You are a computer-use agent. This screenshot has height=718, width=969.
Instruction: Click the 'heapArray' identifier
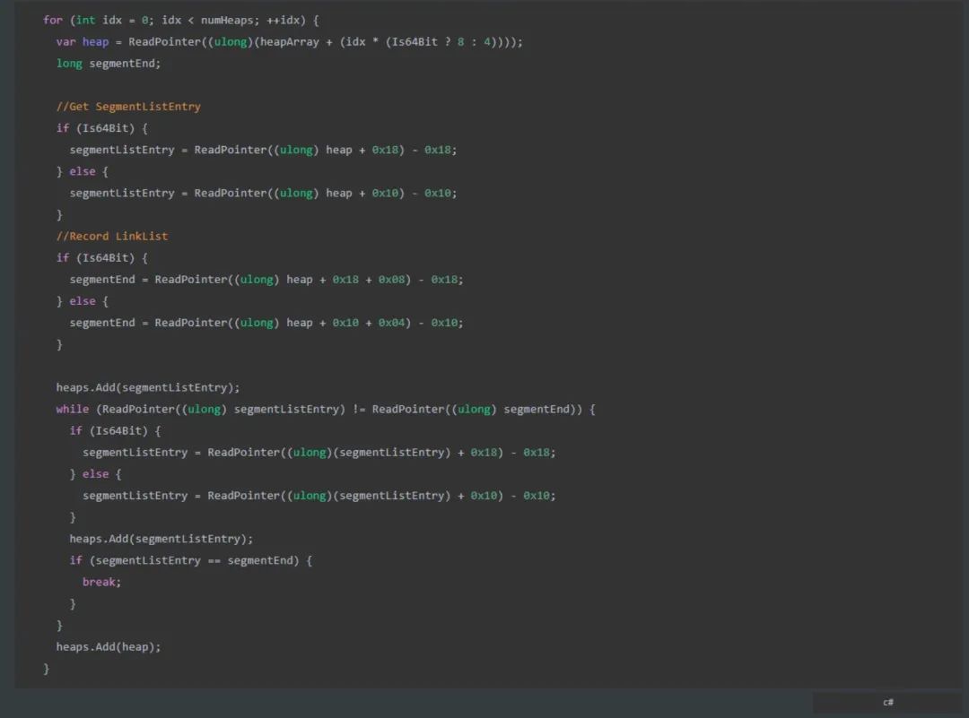[x=289, y=42]
